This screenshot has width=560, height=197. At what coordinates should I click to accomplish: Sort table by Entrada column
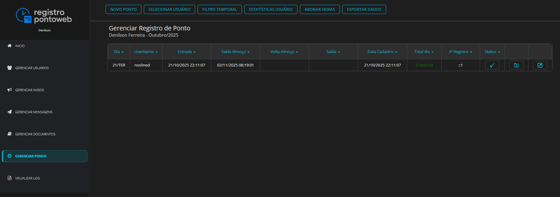click(x=186, y=52)
